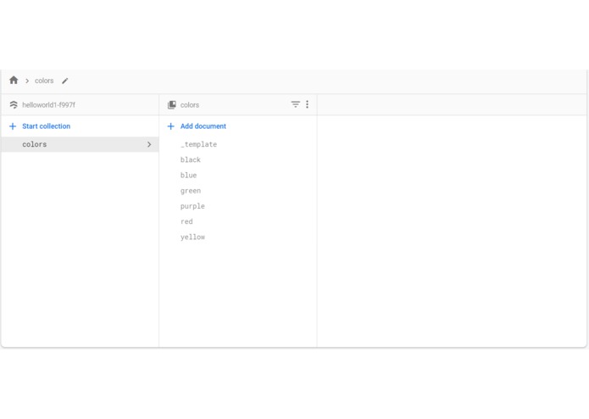Image resolution: width=589 pixels, height=419 pixels.
Task: Open the yellow document
Action: click(x=192, y=237)
